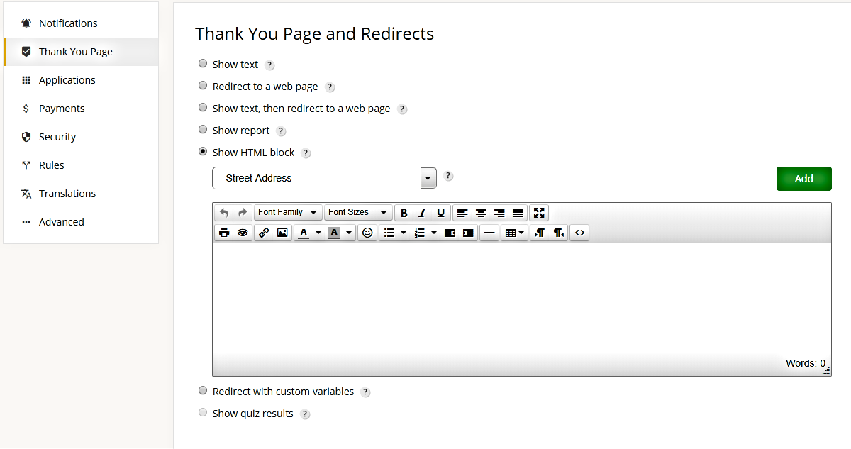Image resolution: width=851 pixels, height=449 pixels.
Task: Open the Street Address field dropdown
Action: (428, 178)
